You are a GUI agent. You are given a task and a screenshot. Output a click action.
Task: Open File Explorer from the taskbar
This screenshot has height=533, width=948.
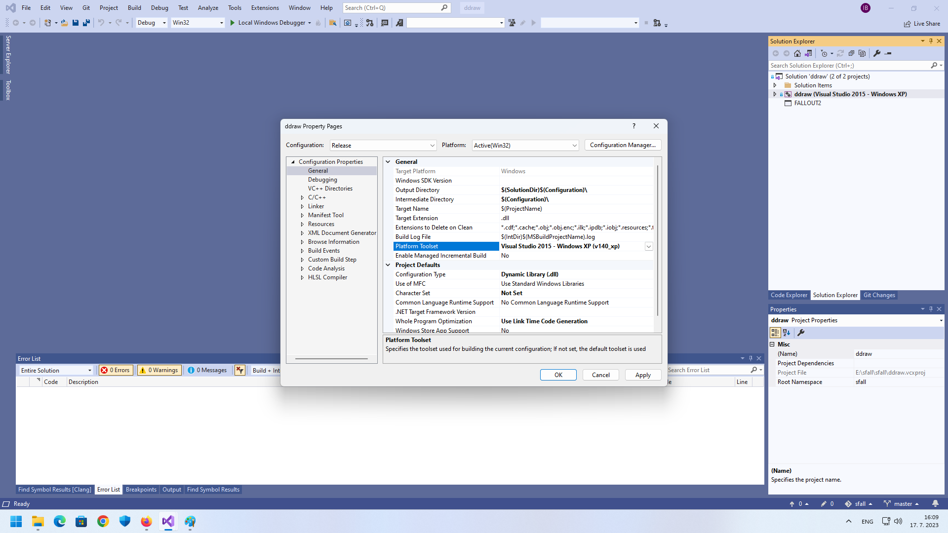tap(38, 521)
